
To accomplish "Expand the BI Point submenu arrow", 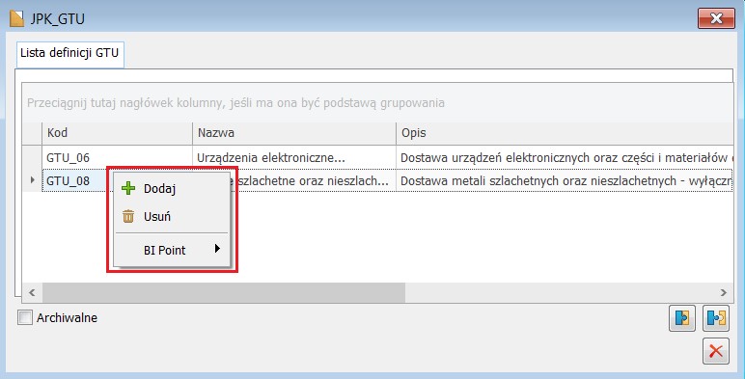I will click(217, 249).
